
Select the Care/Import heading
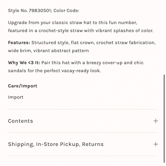coord(23,86)
